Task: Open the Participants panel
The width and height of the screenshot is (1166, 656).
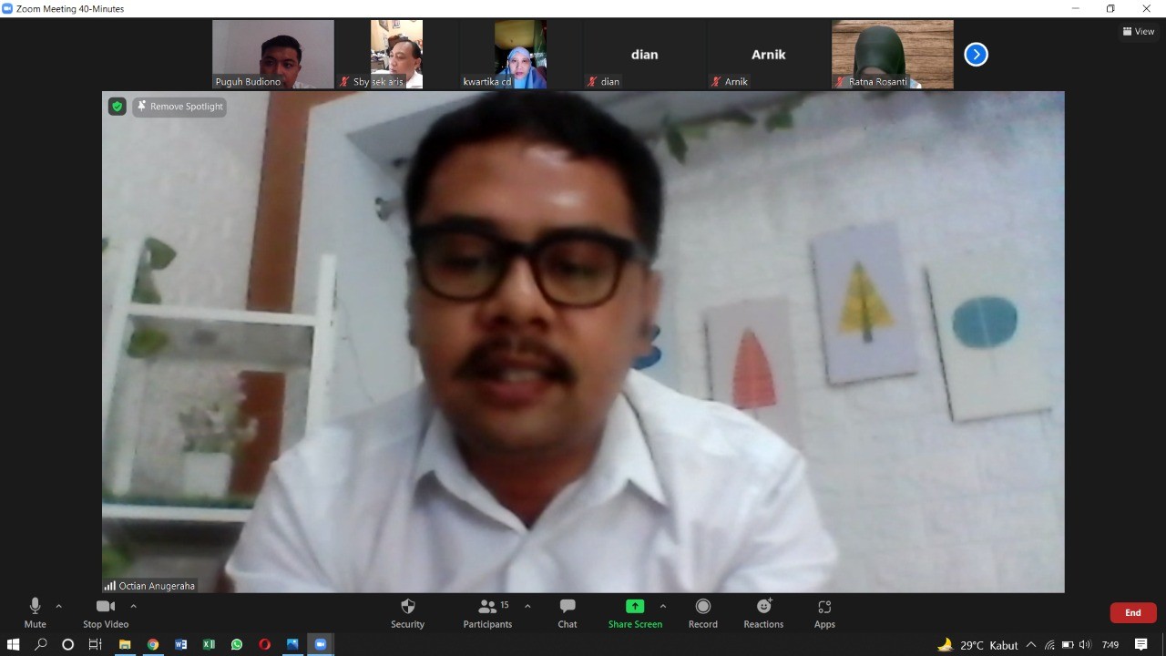Action: (x=487, y=613)
